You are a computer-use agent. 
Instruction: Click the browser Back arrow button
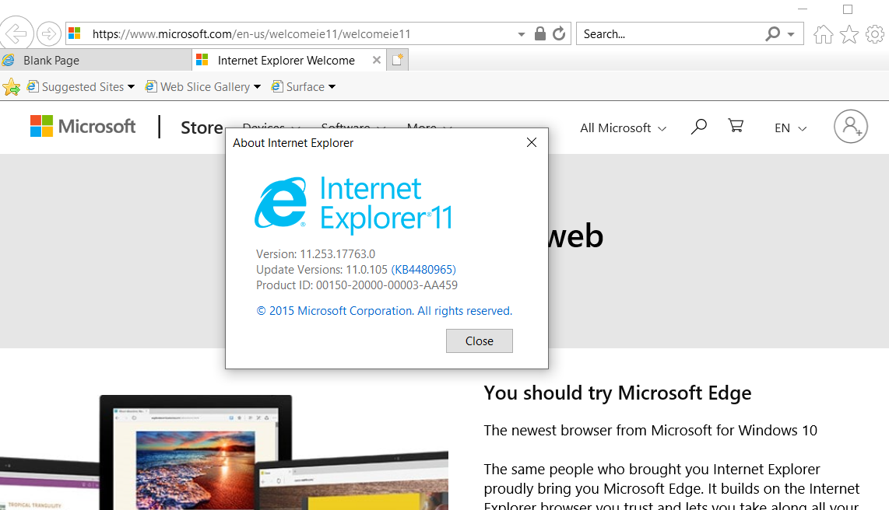coord(16,33)
